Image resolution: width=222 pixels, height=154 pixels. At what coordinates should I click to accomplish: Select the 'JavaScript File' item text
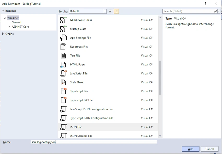tap(79, 73)
